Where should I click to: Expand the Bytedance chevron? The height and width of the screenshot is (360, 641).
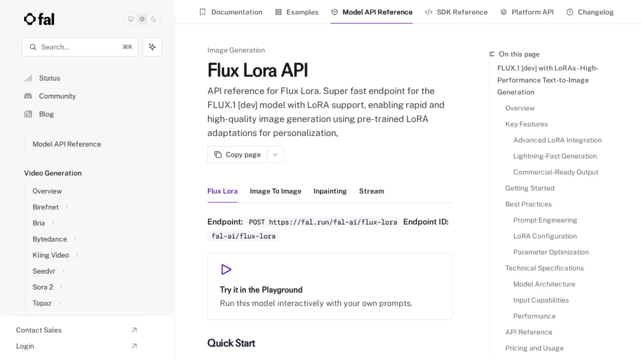pyautogui.click(x=75, y=239)
